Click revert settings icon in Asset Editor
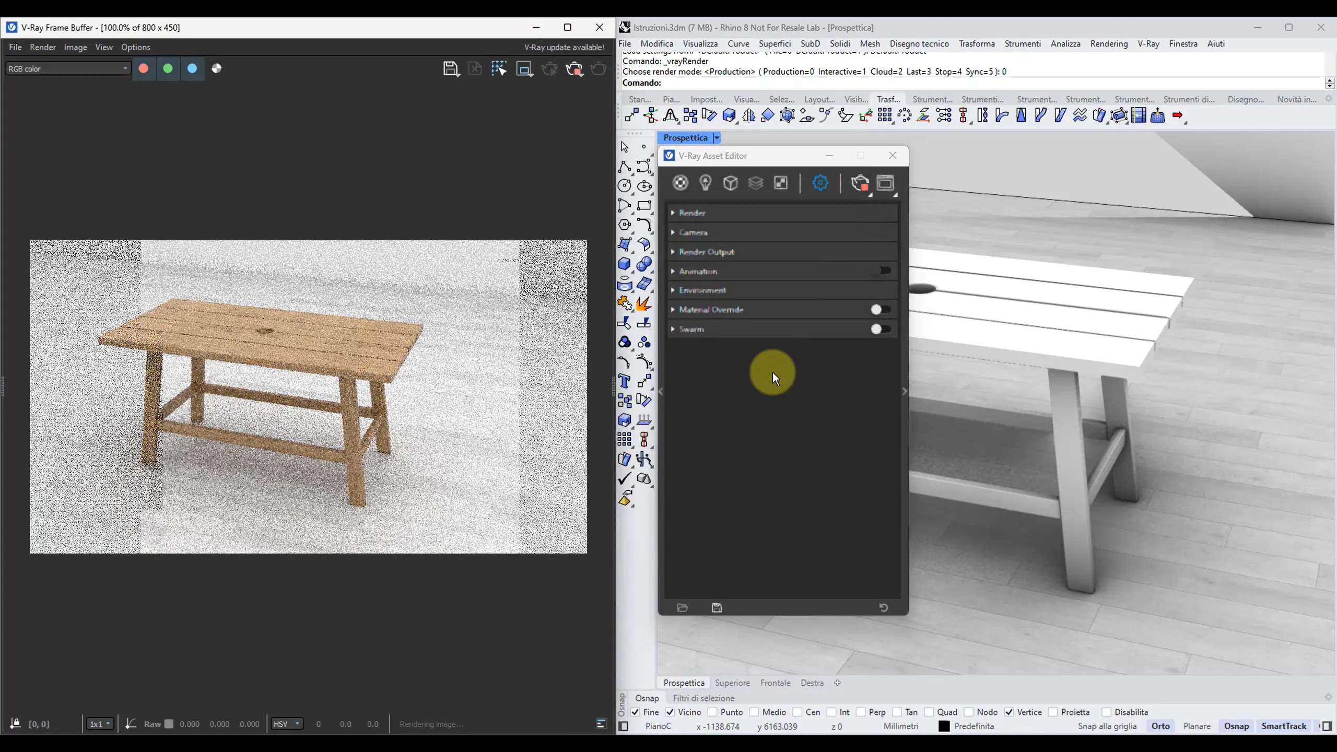Screen dimensions: 1337x752 [x=883, y=607]
